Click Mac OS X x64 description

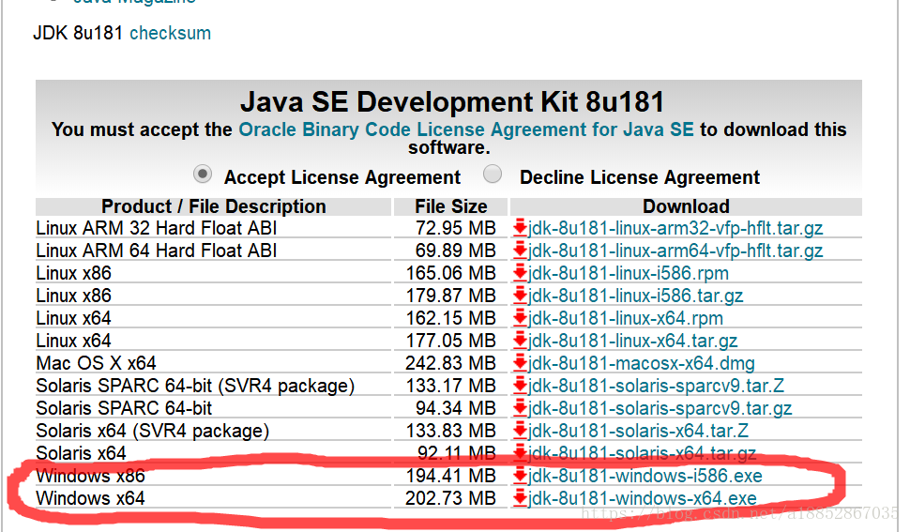(x=96, y=364)
